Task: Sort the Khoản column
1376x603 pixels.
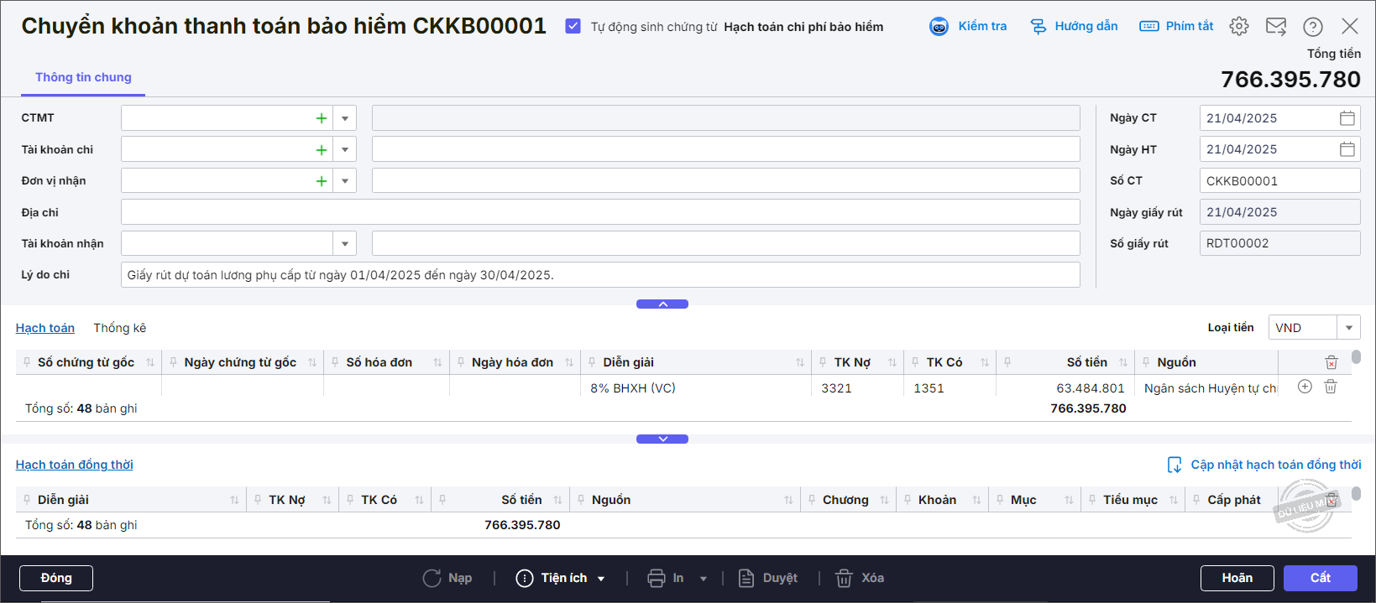Action: click(976, 500)
